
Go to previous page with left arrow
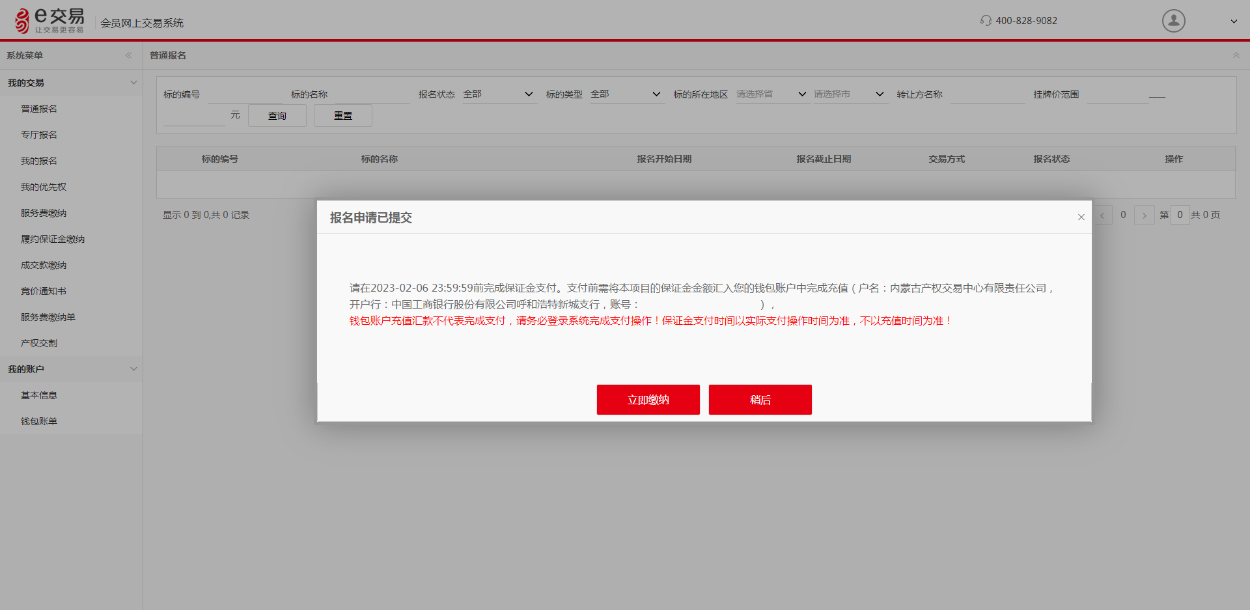[1102, 215]
